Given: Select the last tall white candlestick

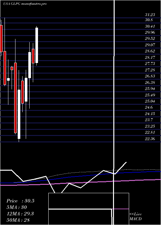Looking at the screenshot, I should (x=37, y=45).
